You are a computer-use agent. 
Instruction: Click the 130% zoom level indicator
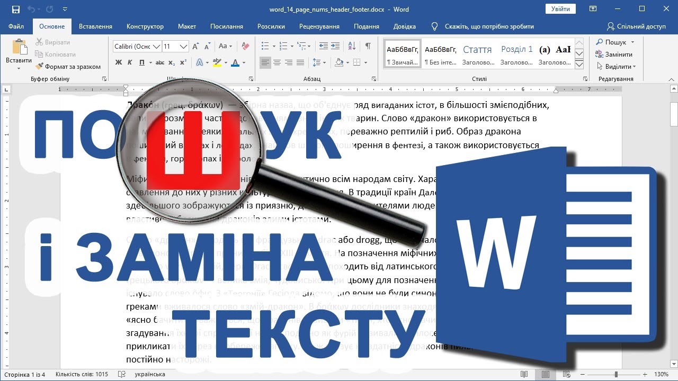661,374
